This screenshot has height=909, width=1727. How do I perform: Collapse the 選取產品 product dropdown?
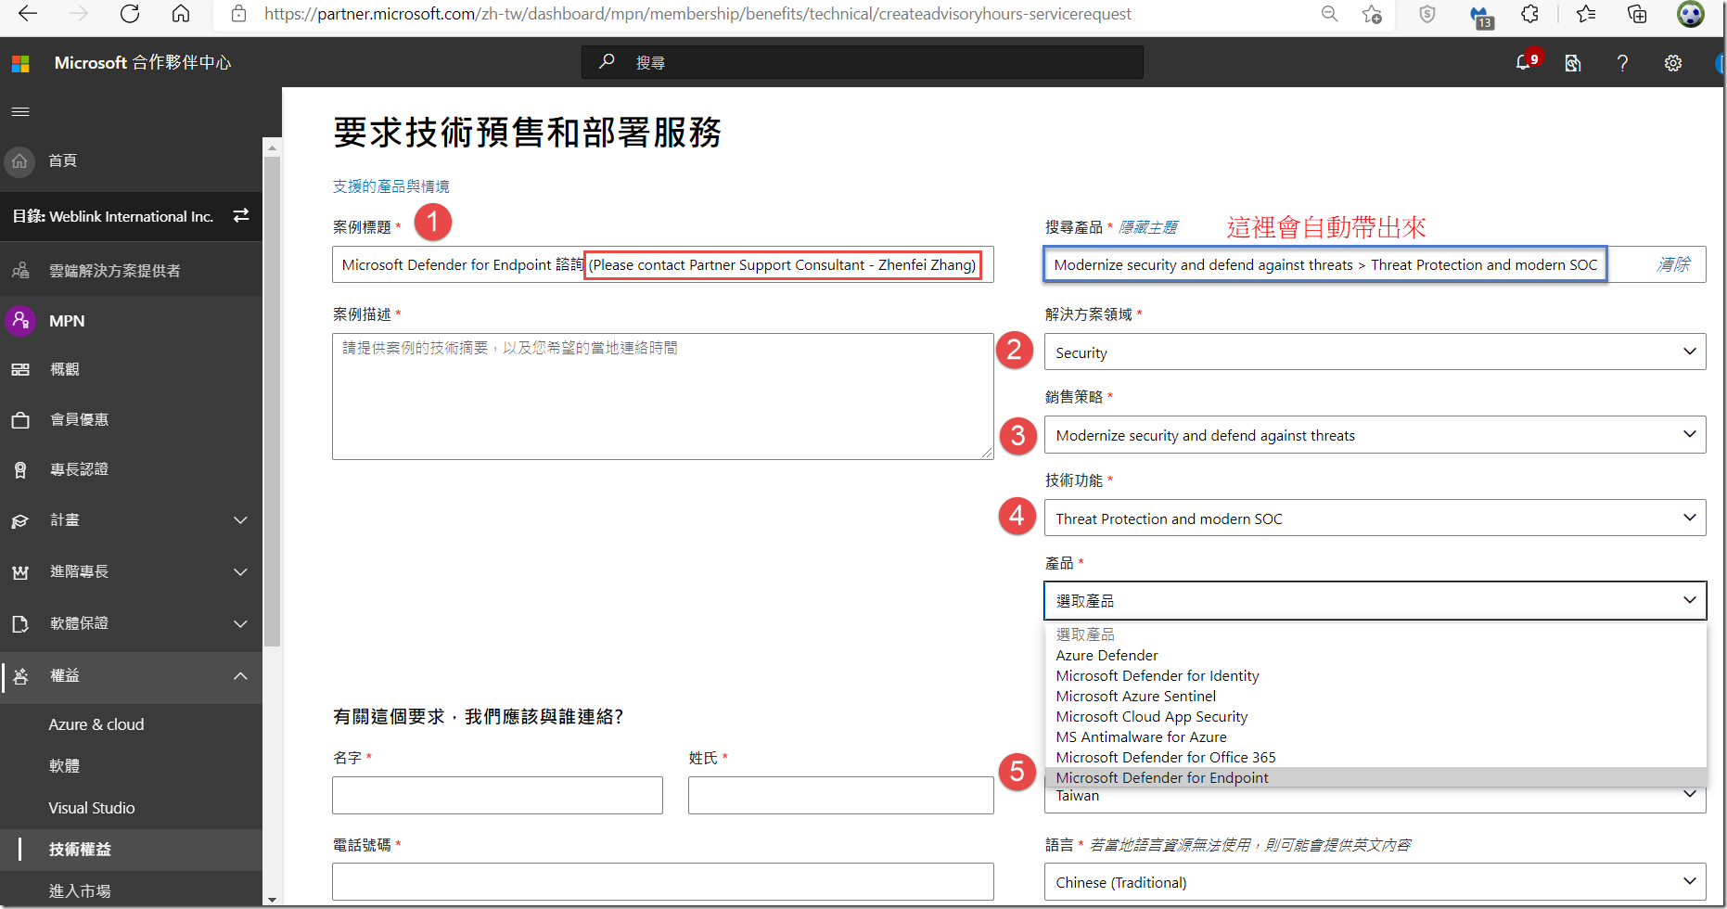click(x=1375, y=600)
